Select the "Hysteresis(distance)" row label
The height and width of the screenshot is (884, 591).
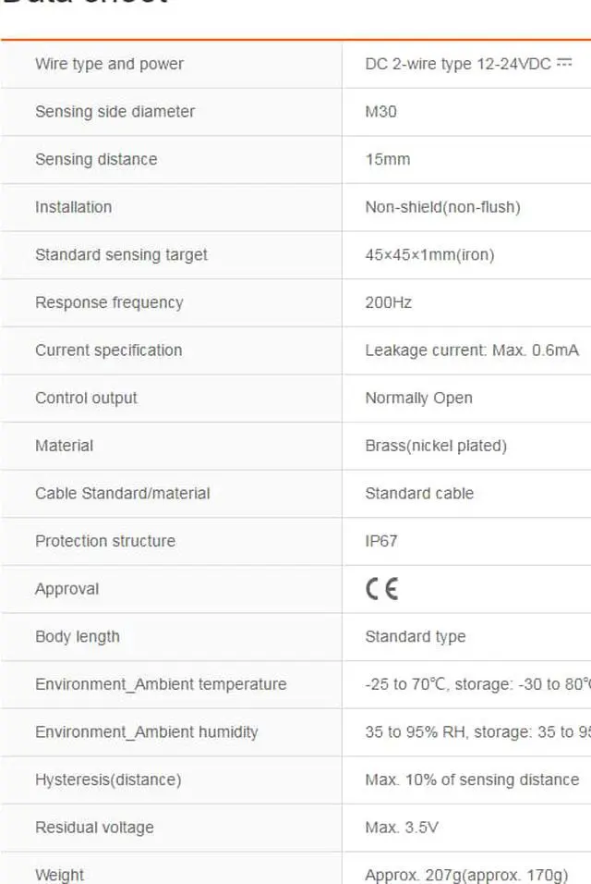[108, 780]
